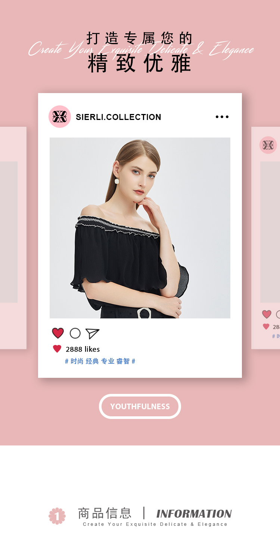Click the 打造专属您的 title text

point(140,38)
